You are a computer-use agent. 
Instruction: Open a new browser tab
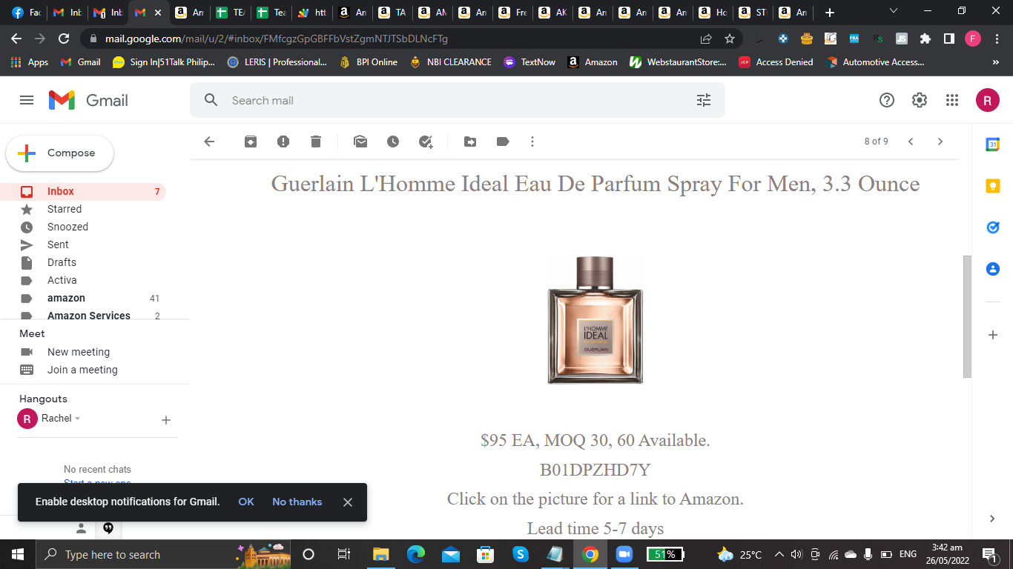(x=830, y=13)
